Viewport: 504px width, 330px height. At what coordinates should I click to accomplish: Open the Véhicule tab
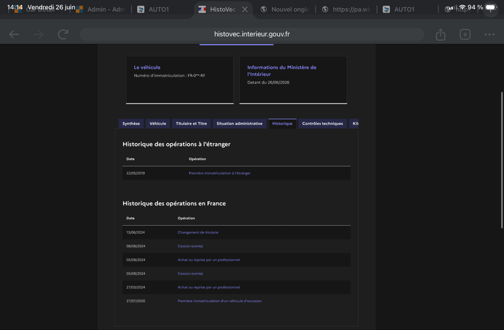[158, 123]
